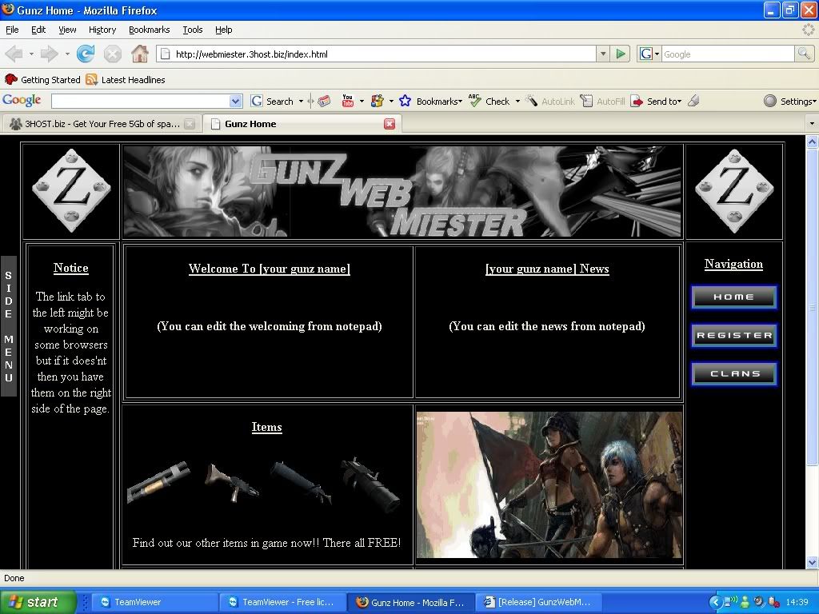
Task: Click the browser Back arrow button
Action: pos(15,54)
